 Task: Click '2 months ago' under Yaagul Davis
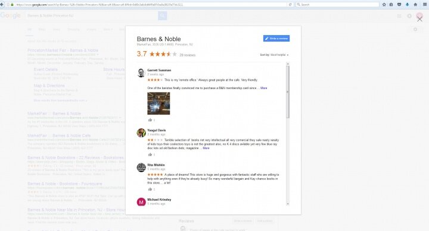(x=156, y=134)
